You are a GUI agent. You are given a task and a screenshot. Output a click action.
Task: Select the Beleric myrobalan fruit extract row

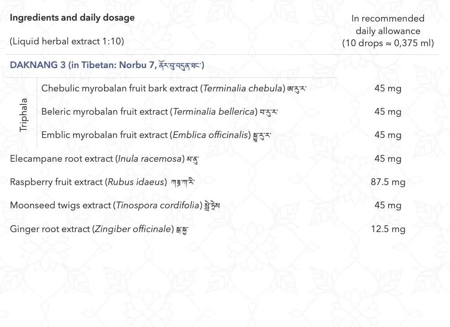(159, 112)
